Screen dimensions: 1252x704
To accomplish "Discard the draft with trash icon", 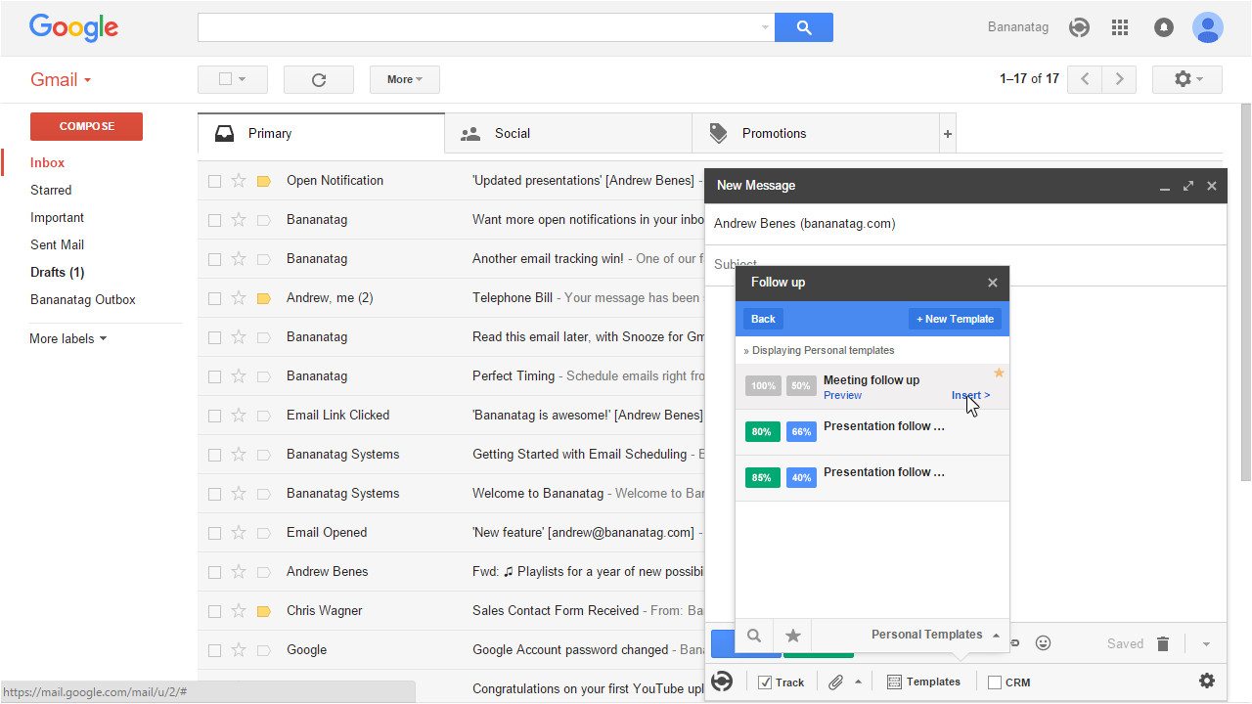I will pos(1163,643).
